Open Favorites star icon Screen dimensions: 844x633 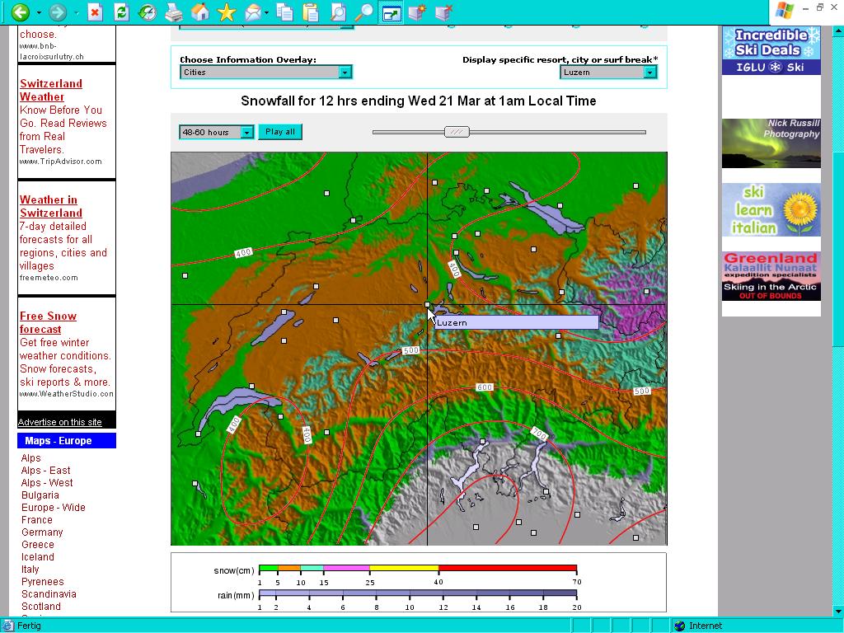click(x=226, y=12)
